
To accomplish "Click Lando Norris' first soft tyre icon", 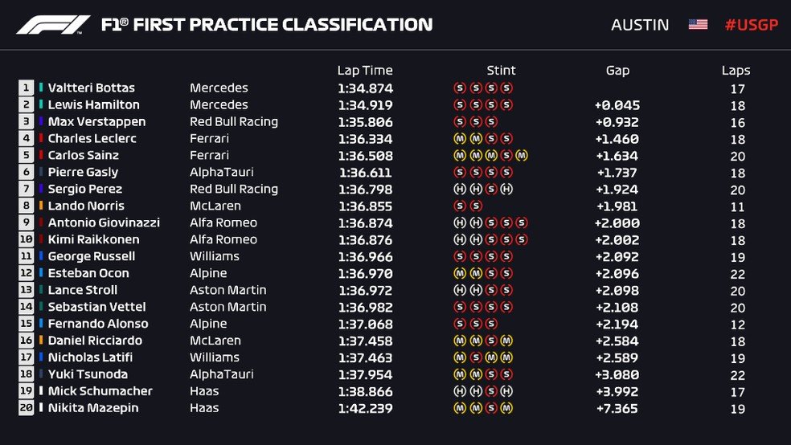I will pos(460,206).
